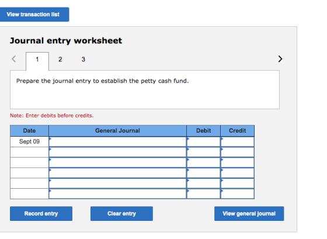Screen dimensions: 327x239
Task: Click Debit field in fifth row
Action: pos(204,183)
